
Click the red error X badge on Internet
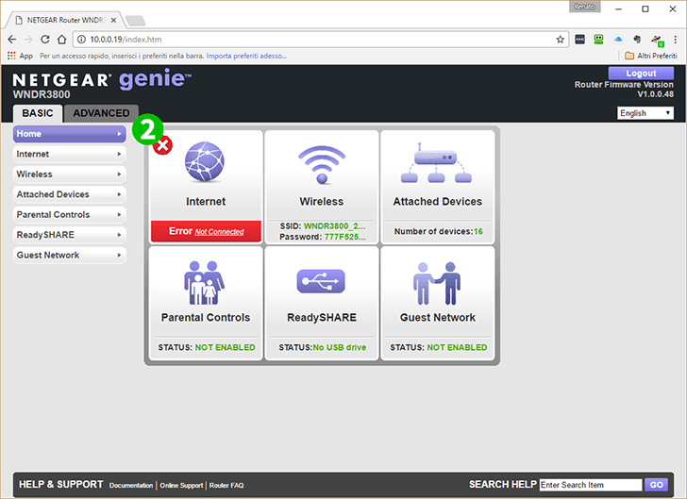pos(162,145)
